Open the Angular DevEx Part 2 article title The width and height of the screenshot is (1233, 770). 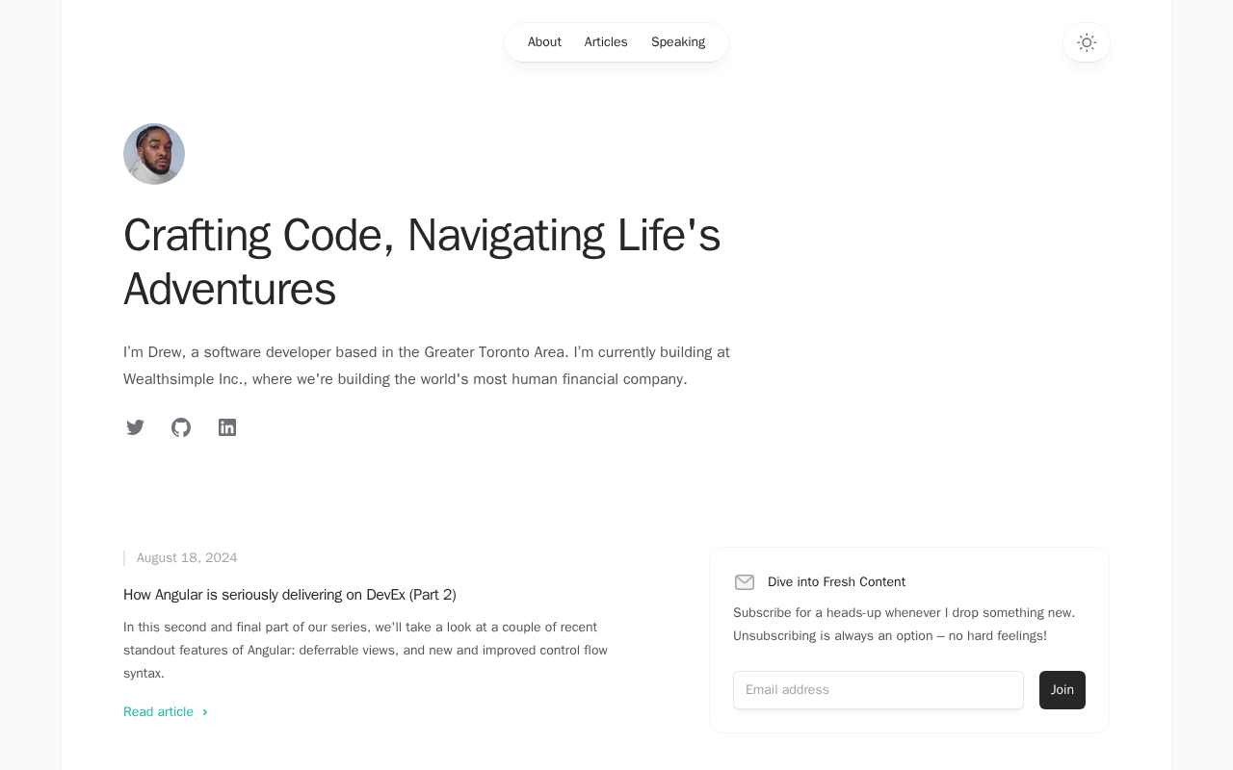pyautogui.click(x=290, y=595)
